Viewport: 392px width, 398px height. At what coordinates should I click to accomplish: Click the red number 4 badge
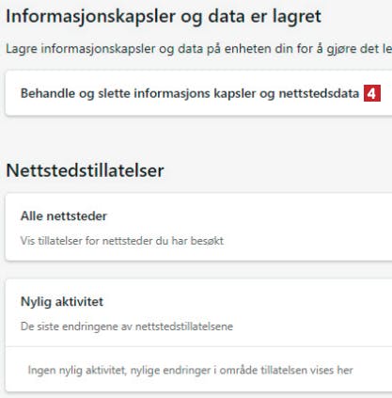pos(372,93)
